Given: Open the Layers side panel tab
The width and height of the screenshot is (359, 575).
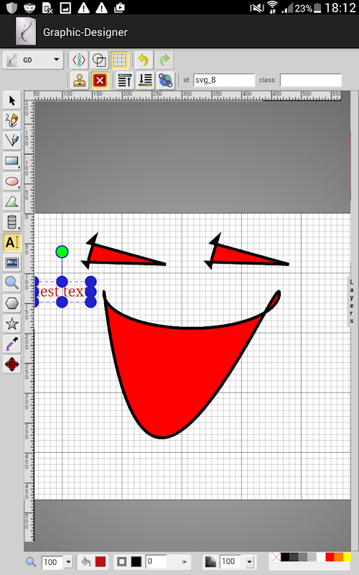Looking at the screenshot, I should [x=351, y=301].
